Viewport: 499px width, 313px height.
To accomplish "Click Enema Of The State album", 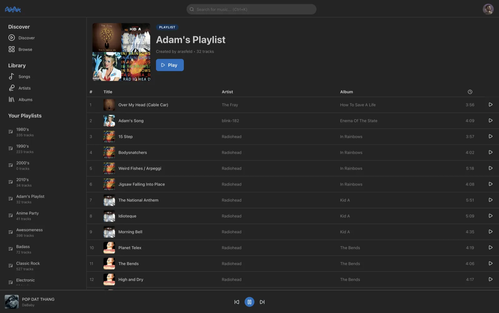I will (359, 121).
